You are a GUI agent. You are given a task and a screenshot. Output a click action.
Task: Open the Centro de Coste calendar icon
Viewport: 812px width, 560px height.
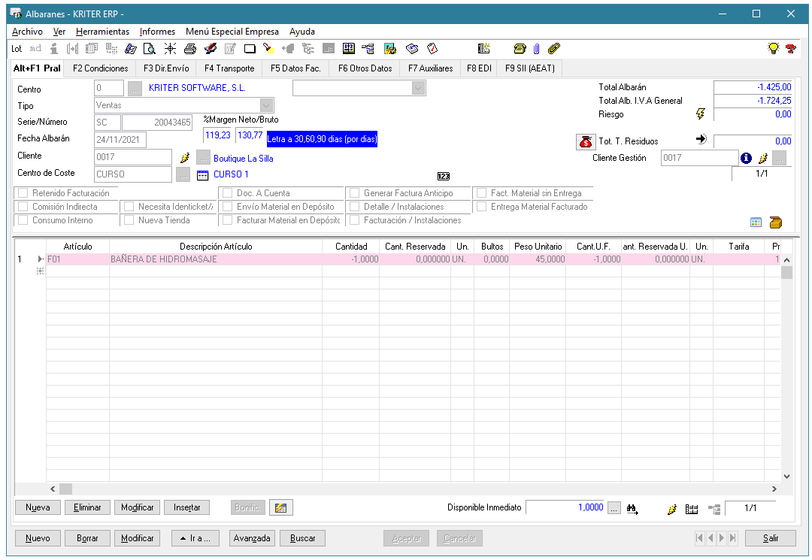(x=202, y=175)
